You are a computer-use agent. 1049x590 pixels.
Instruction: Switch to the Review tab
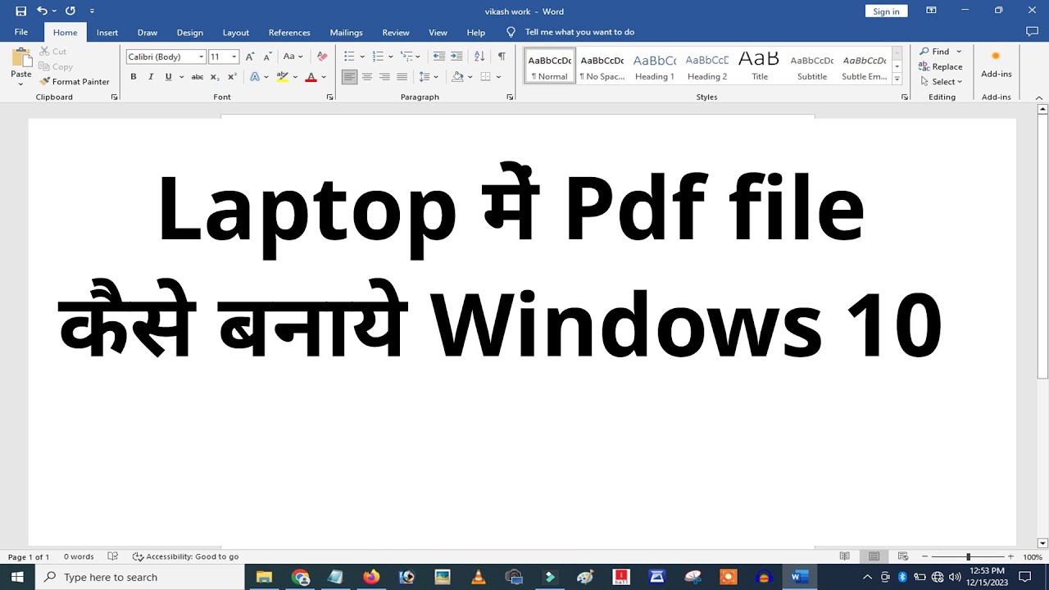(396, 33)
